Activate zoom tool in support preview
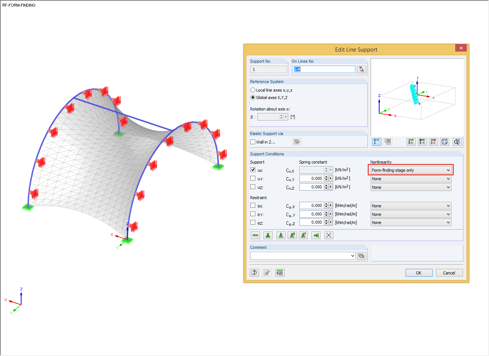The height and width of the screenshot is (356, 489). click(457, 142)
